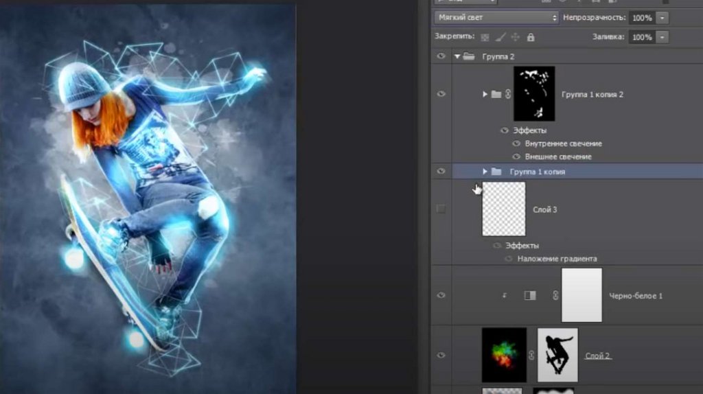Click the mask link icon on Группа 1 копия 2
Screen dimensions: 703x394
(x=507, y=94)
